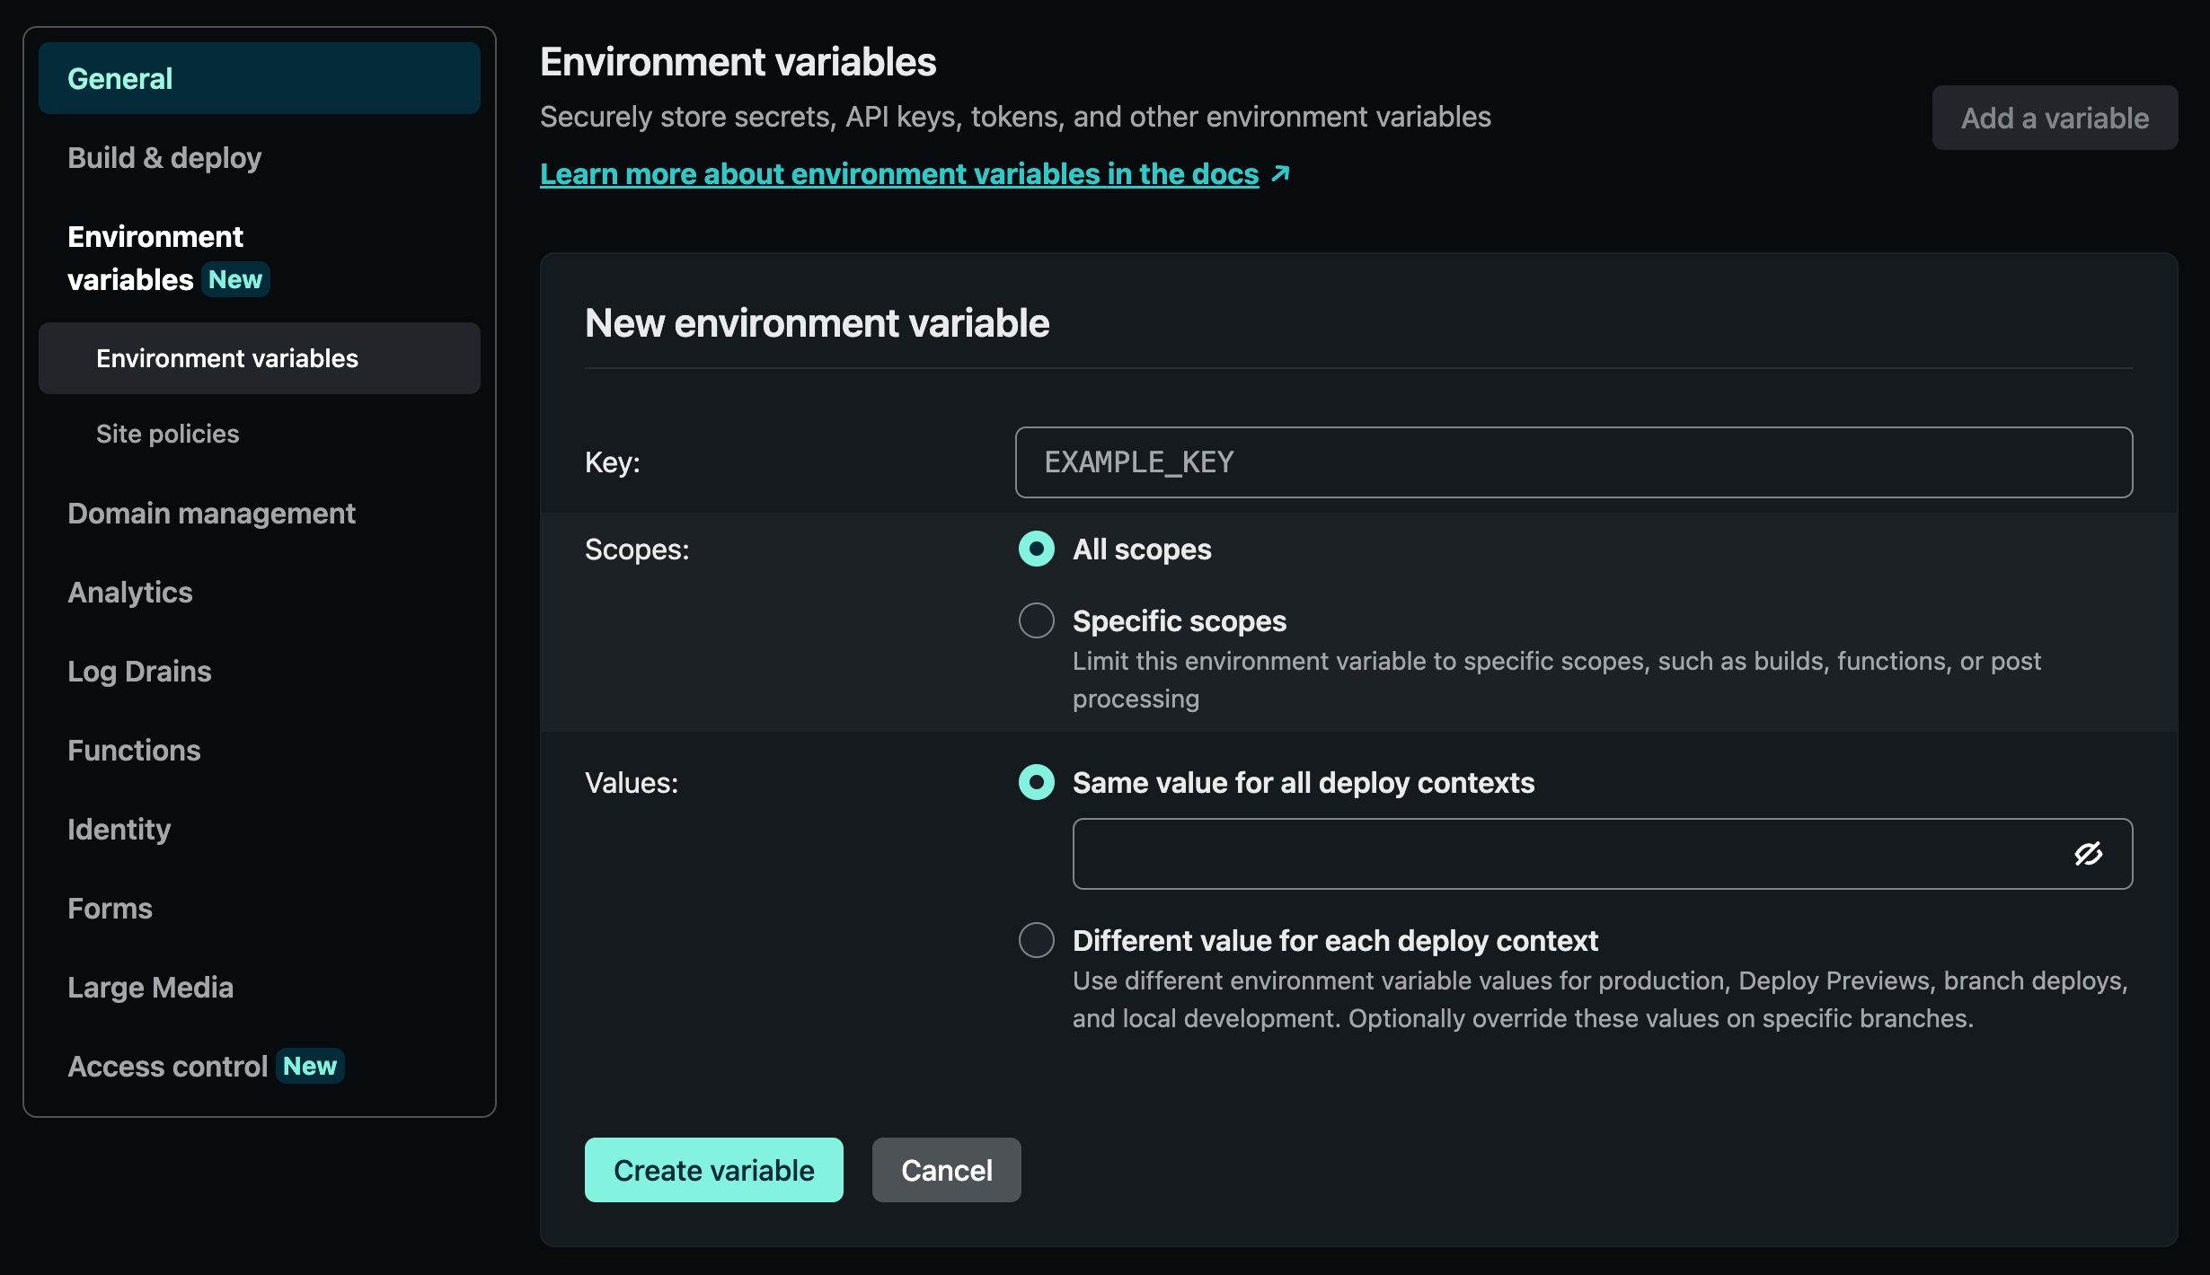Click into the variable value field
The height and width of the screenshot is (1275, 2210).
[x=1563, y=854]
